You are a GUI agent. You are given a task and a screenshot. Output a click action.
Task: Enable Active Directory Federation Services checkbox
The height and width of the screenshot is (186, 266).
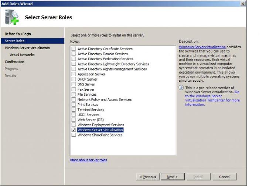[74, 59]
